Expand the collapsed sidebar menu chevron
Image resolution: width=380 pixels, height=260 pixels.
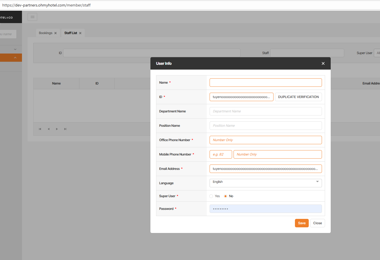(15, 49)
